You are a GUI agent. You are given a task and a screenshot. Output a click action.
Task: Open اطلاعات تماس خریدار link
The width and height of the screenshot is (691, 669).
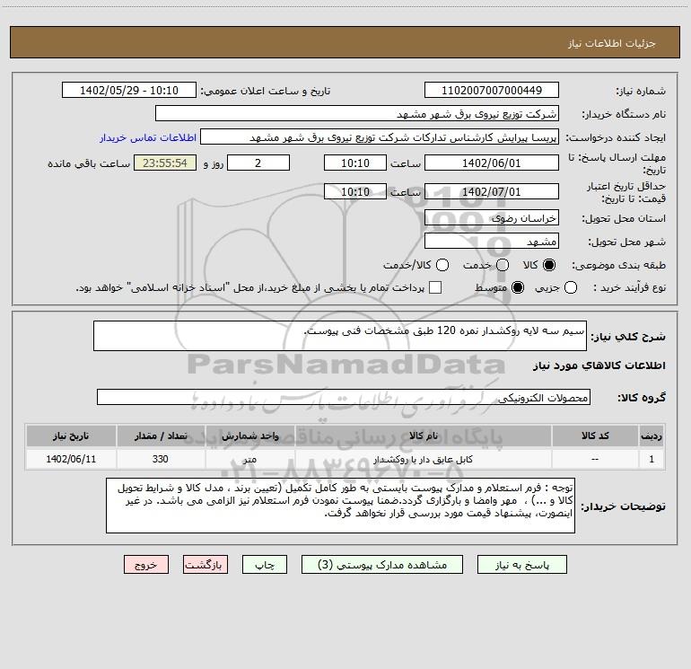[x=148, y=137]
